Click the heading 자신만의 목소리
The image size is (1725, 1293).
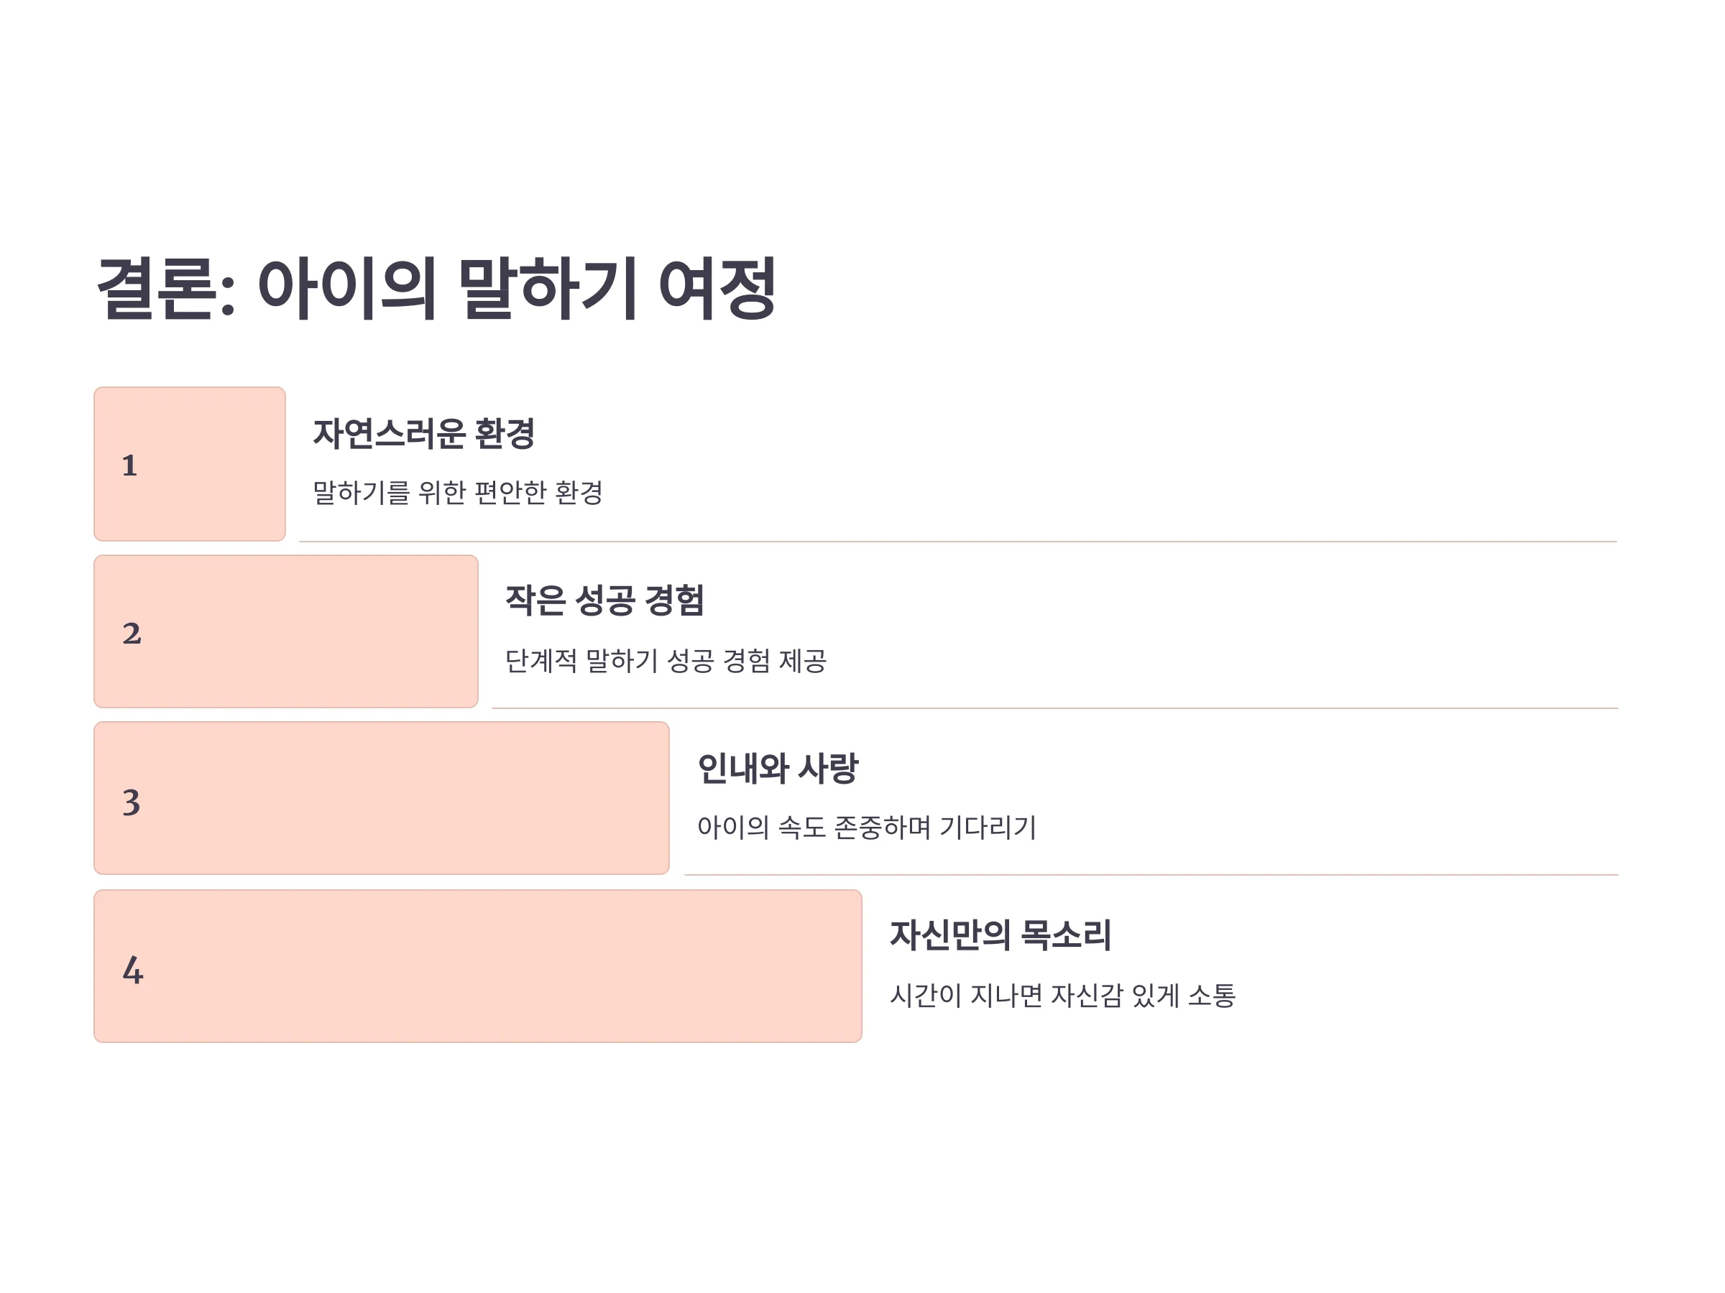[x=1000, y=935]
